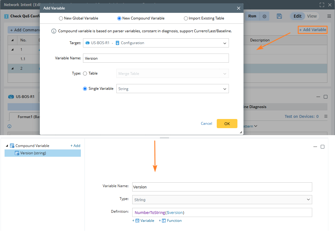
Task: Open the Target US-BOS-R1 Configuration dropdown
Action: point(156,43)
